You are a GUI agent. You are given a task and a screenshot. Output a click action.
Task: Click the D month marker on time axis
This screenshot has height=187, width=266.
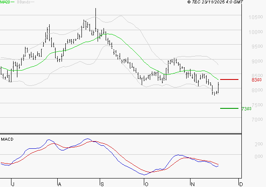241,184
